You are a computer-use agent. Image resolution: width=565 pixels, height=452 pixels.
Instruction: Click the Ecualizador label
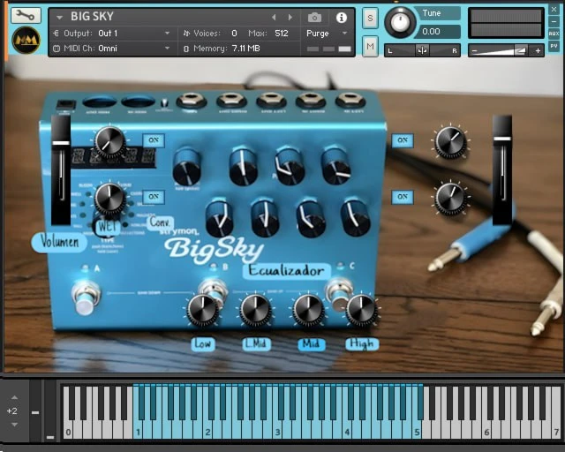tap(286, 271)
